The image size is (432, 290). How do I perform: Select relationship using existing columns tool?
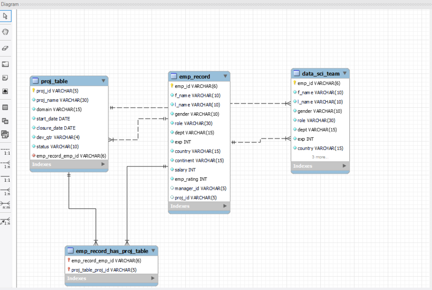click(x=6, y=219)
